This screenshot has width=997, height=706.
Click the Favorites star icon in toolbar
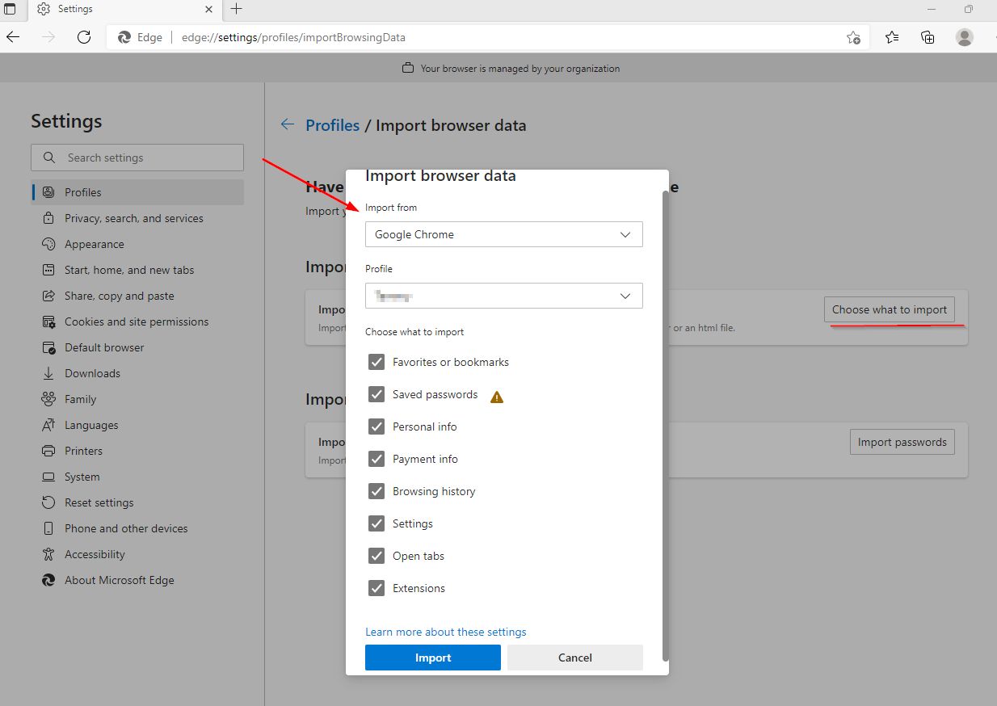pyautogui.click(x=891, y=37)
